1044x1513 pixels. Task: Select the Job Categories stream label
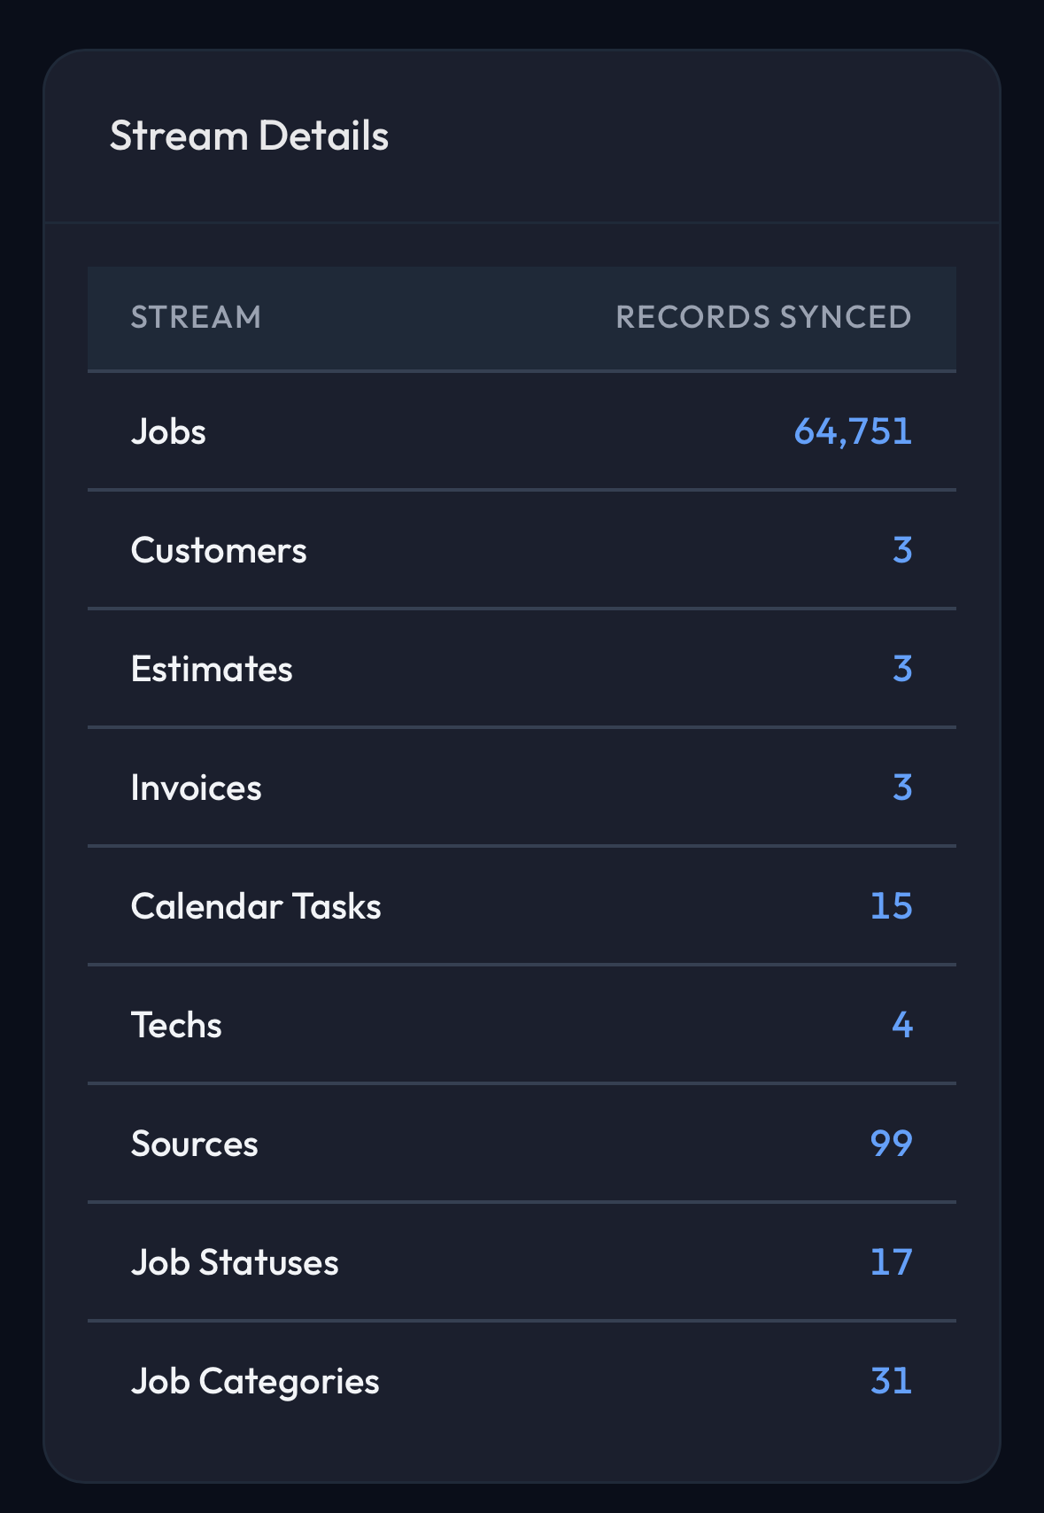point(255,1382)
